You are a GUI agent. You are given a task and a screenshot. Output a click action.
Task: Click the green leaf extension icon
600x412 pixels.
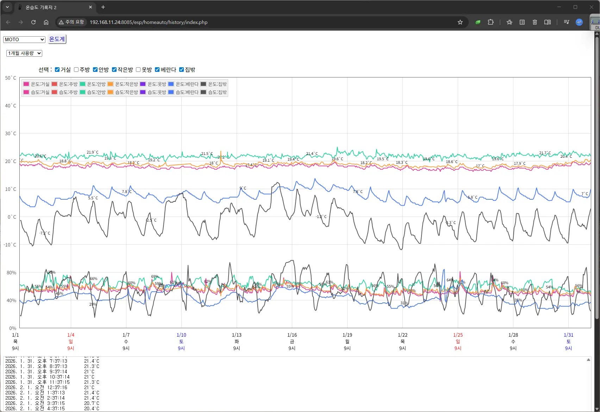[478, 22]
